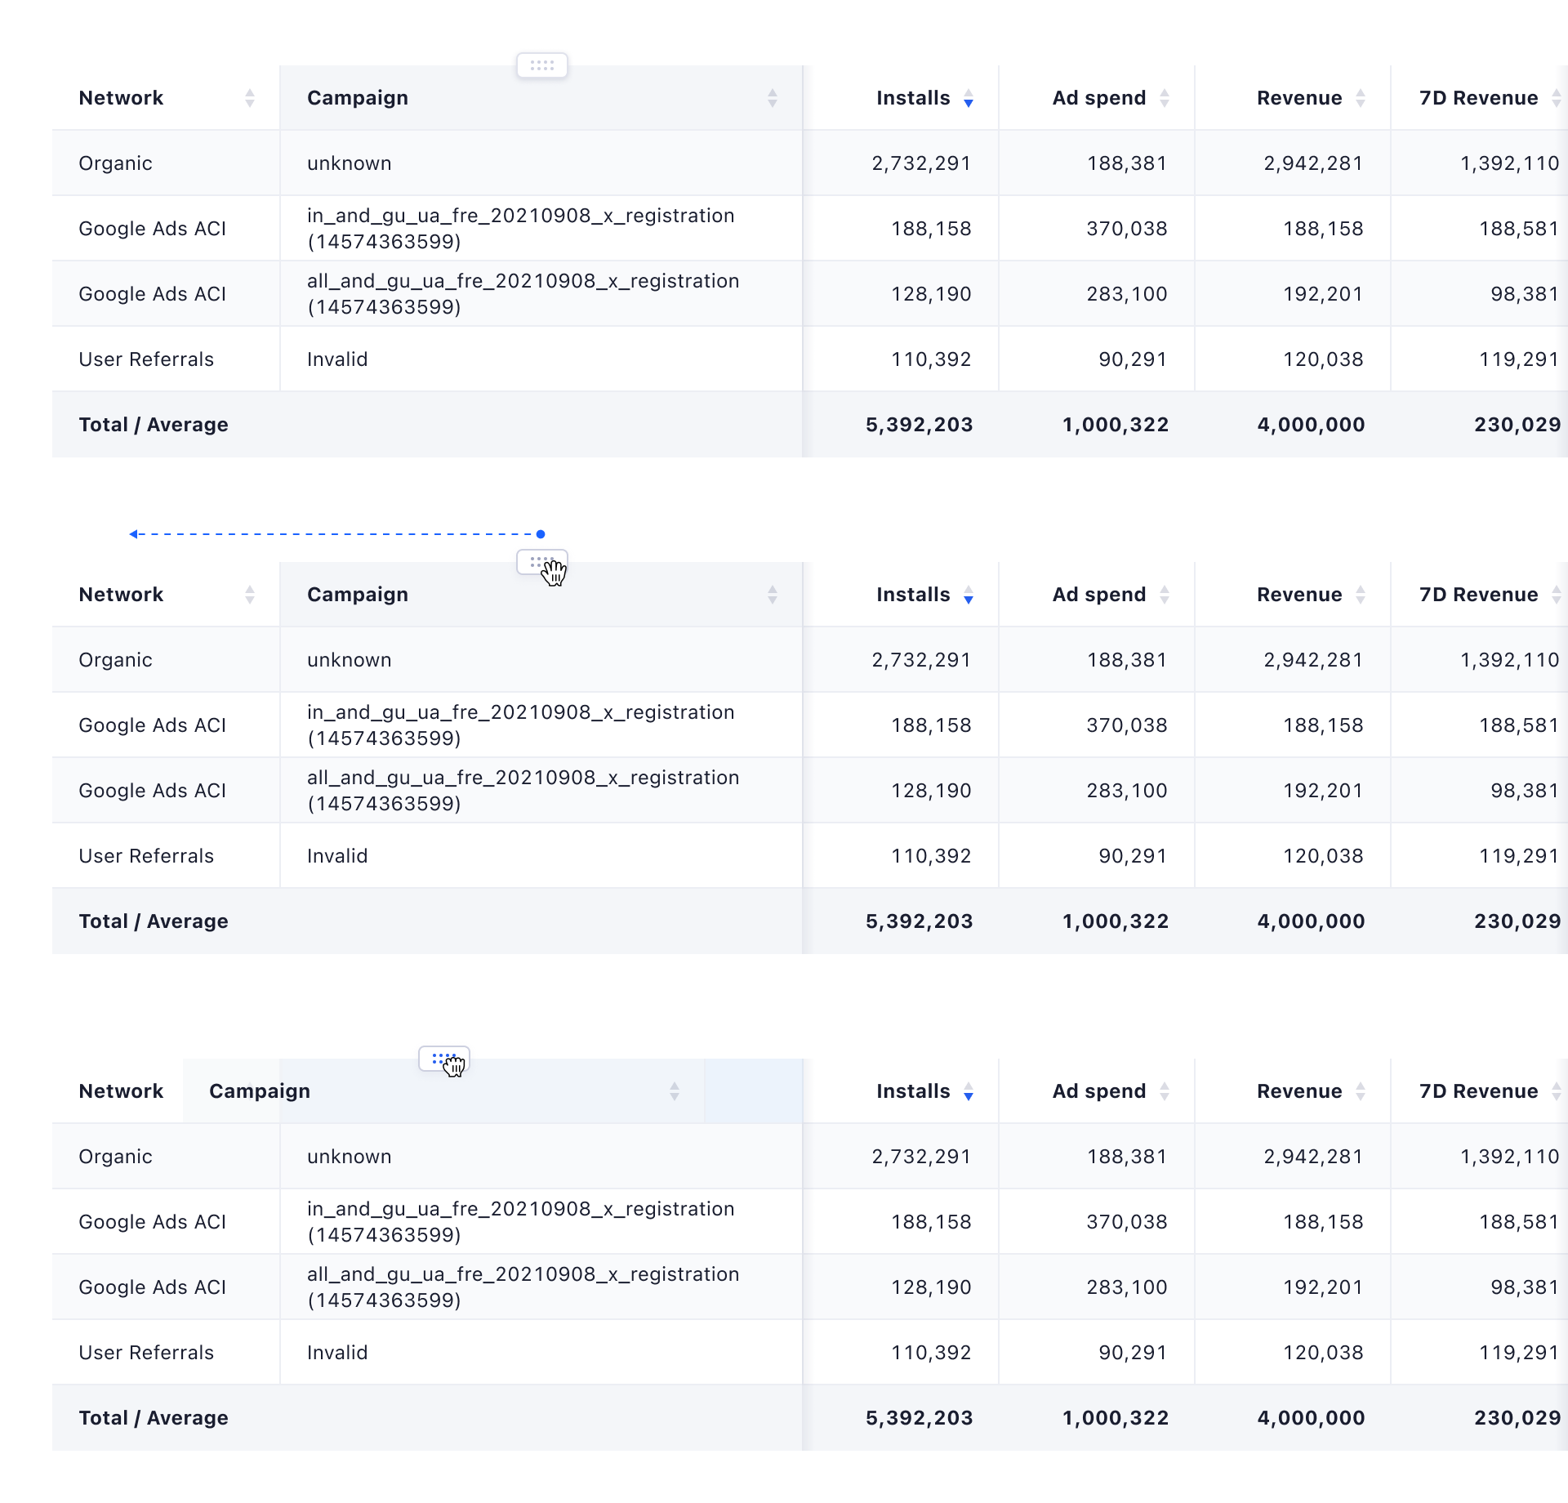Click installs 110,392 in third table
The image size is (1568, 1503).
931,1353
